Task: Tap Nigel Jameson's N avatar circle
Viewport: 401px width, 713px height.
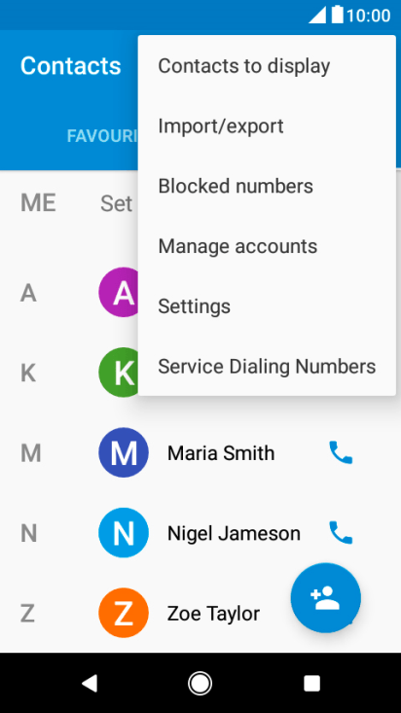Action: (124, 532)
